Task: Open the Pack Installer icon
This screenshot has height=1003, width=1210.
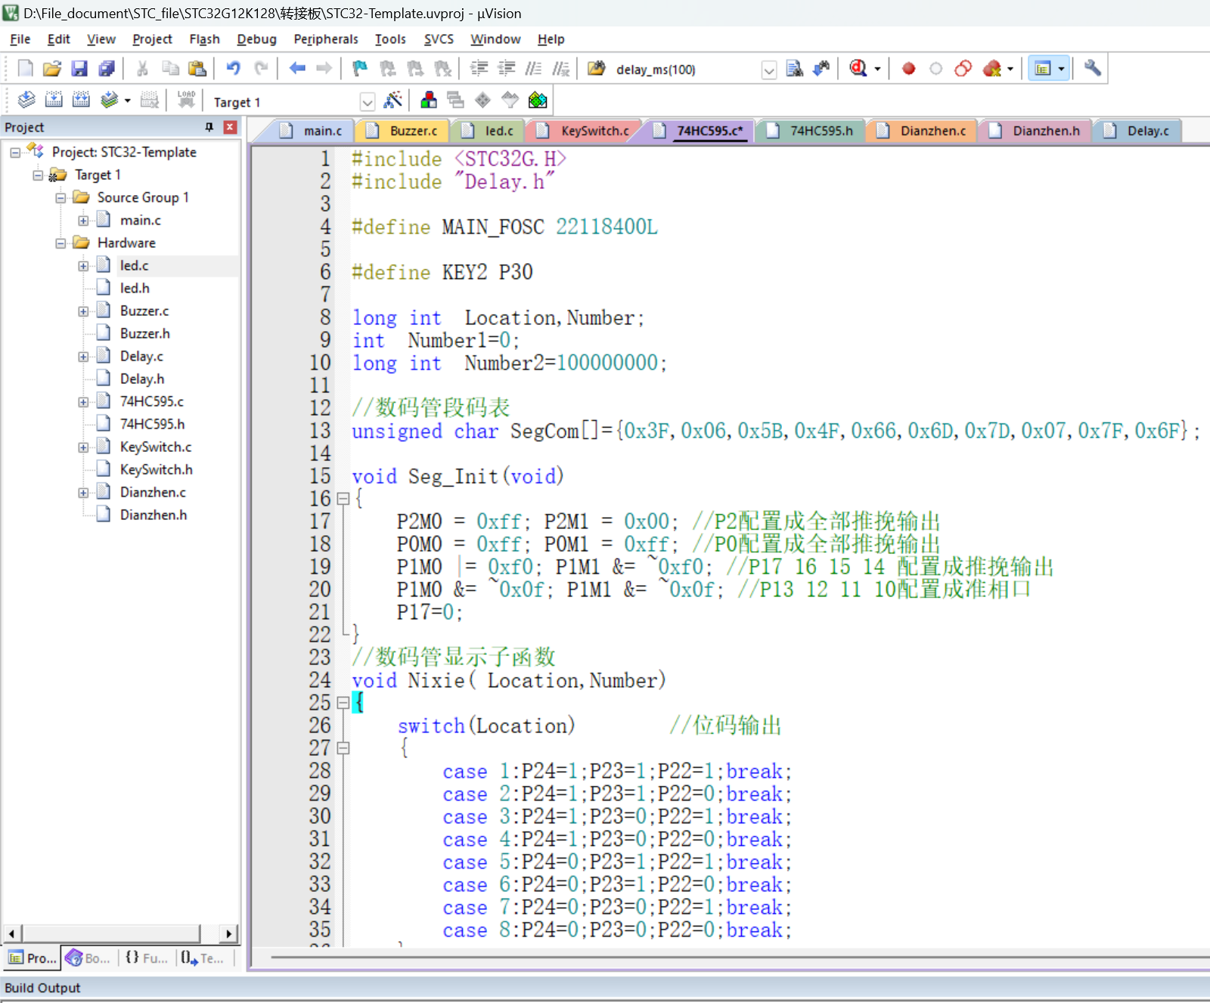Action: click(538, 101)
